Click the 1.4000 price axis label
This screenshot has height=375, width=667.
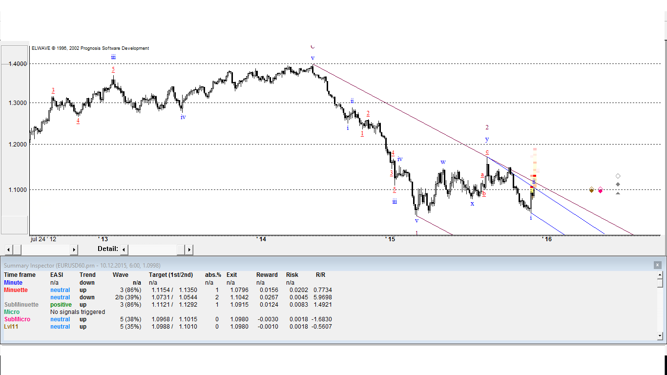(18, 64)
